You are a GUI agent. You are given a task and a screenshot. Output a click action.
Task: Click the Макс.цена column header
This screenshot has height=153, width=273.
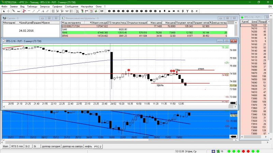coord(155,23)
